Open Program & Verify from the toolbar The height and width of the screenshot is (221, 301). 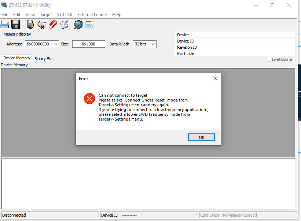64,24
